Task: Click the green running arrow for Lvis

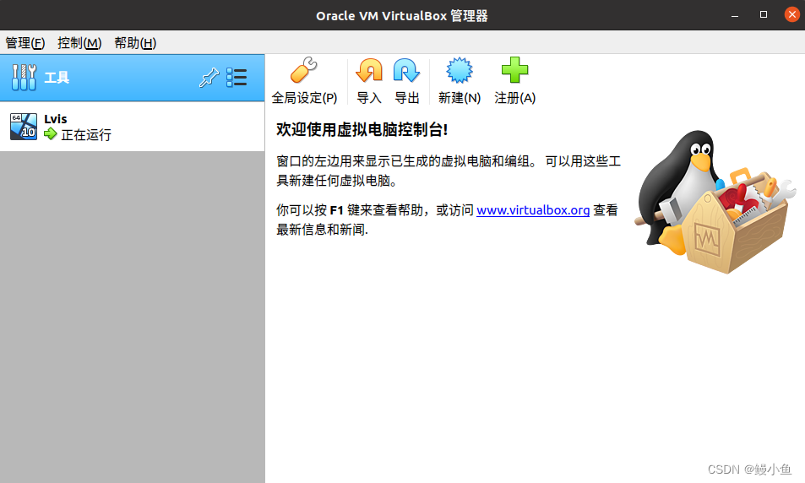Action: tap(51, 134)
